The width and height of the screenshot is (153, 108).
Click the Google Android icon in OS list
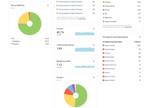[x=103, y=6]
